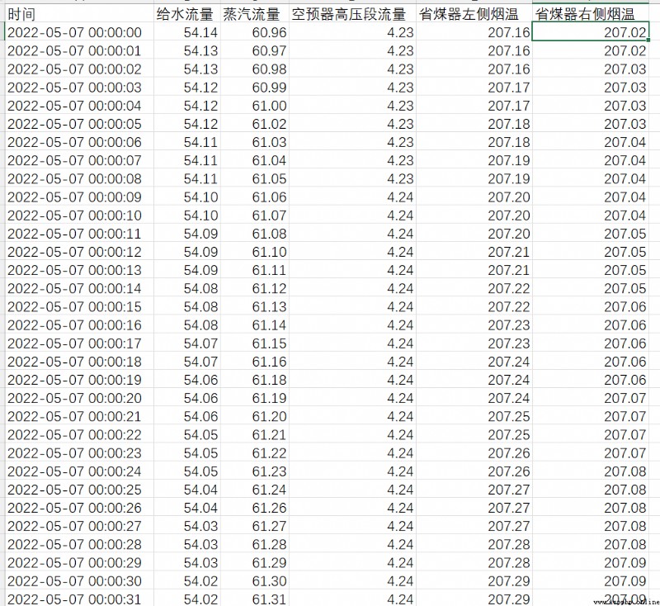Select 蒸汽流量 value 60.96
This screenshot has height=606, width=660.
click(255, 32)
